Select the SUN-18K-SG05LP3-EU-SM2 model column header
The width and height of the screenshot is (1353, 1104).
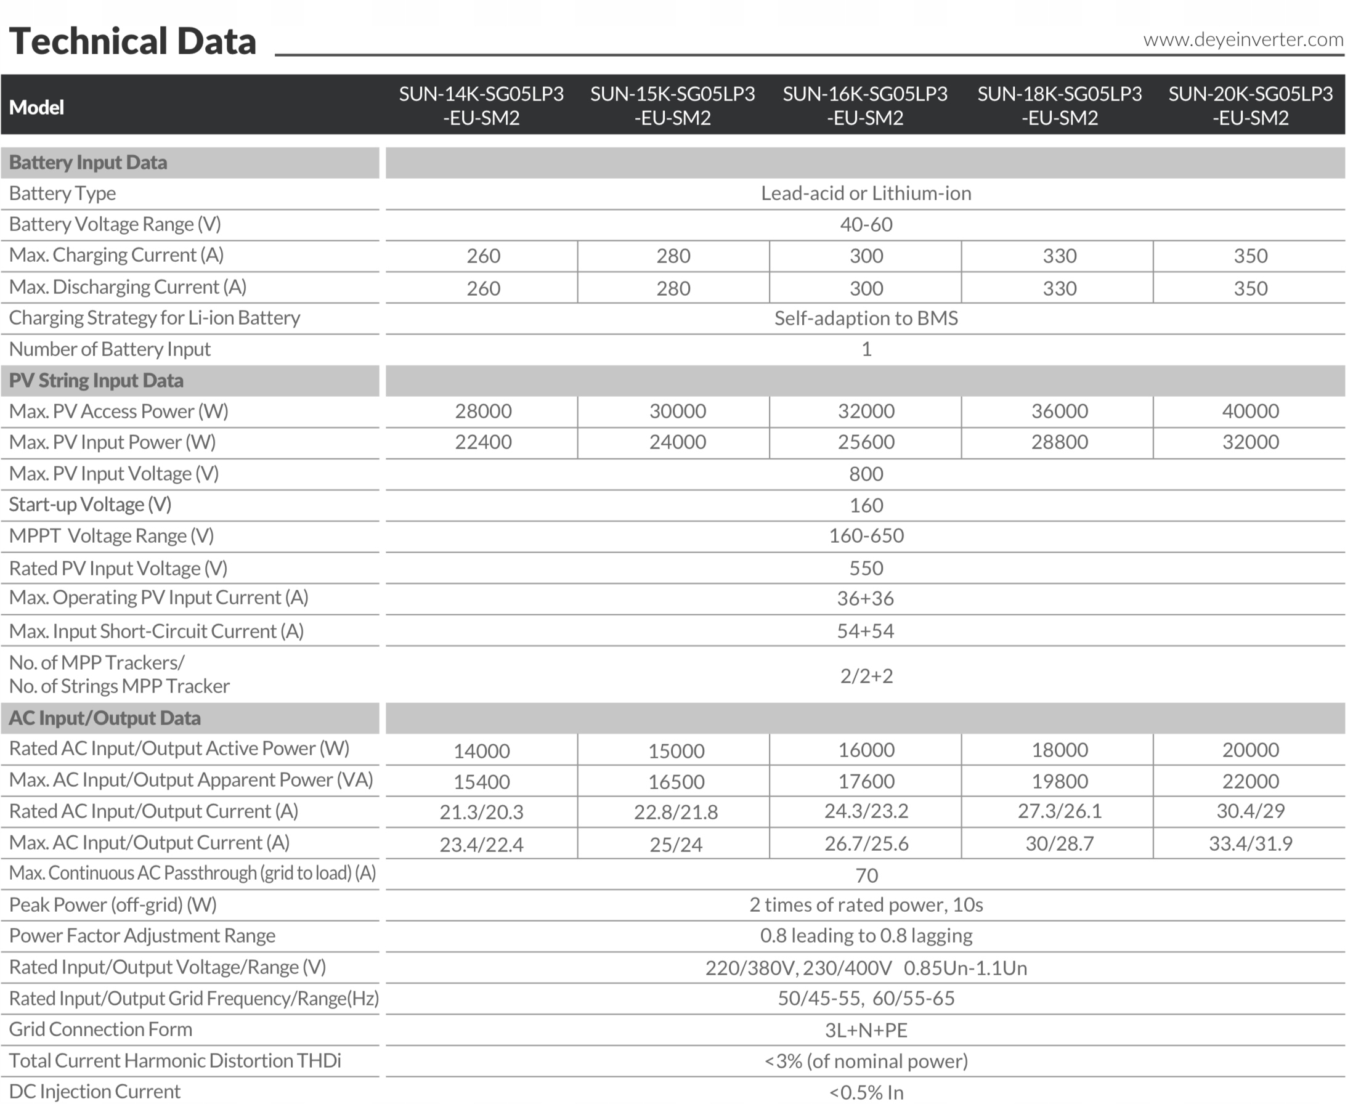1059,105
